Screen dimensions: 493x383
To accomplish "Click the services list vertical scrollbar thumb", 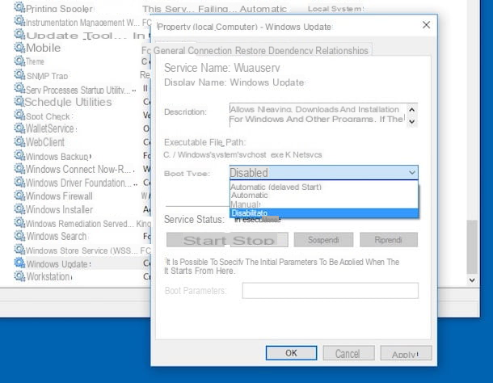I will [472, 246].
